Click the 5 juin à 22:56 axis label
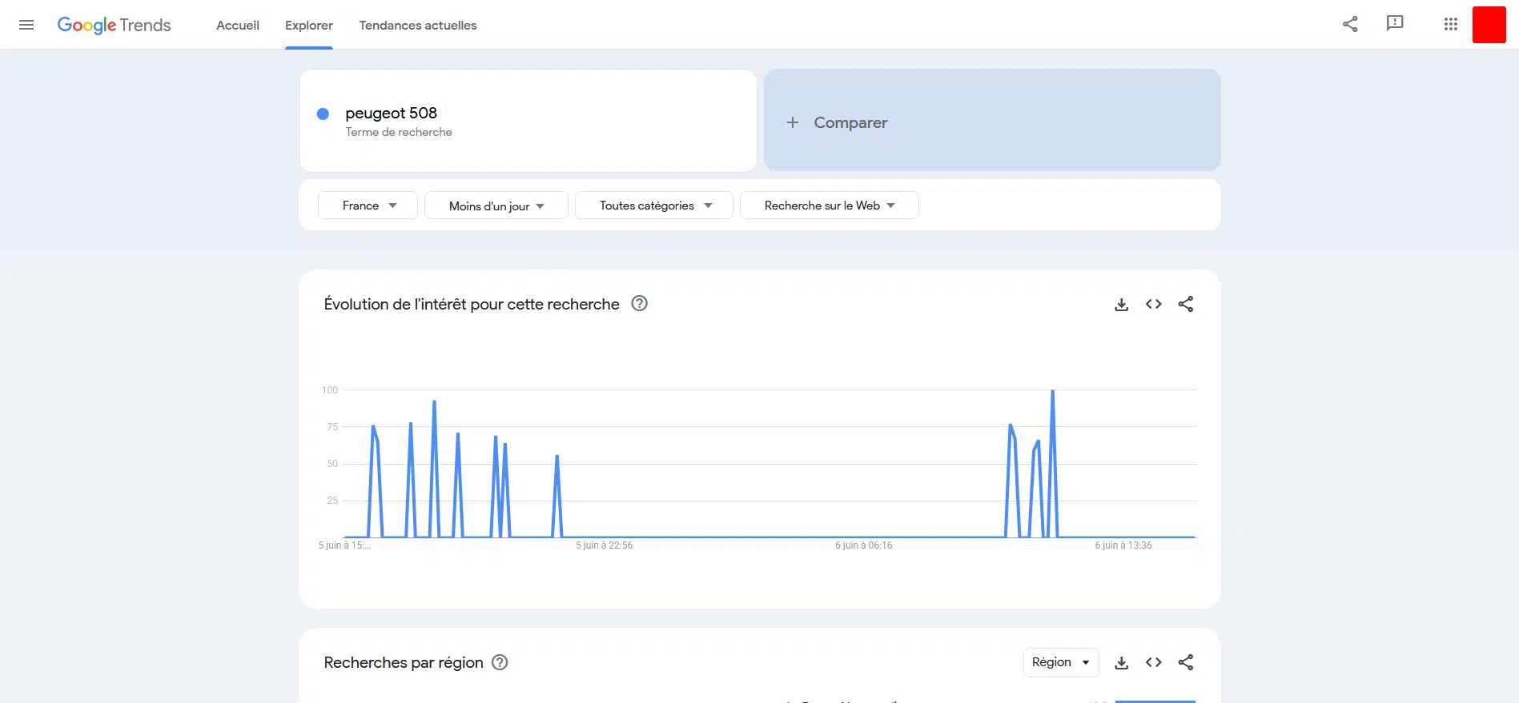 point(605,545)
